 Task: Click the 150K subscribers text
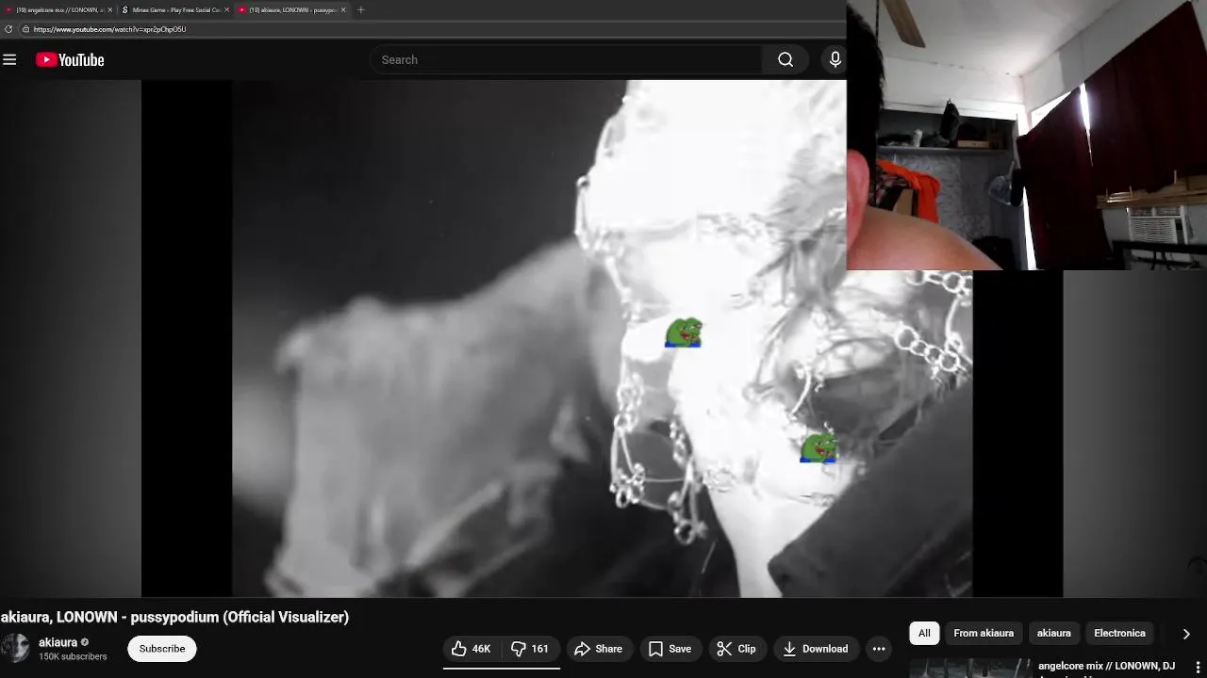click(73, 656)
